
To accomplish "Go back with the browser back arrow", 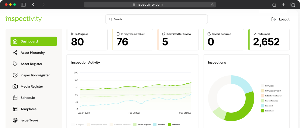I will tap(33, 5).
